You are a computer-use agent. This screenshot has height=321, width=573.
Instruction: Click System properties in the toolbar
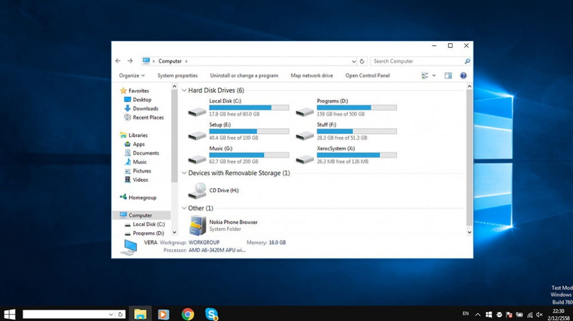tap(178, 76)
